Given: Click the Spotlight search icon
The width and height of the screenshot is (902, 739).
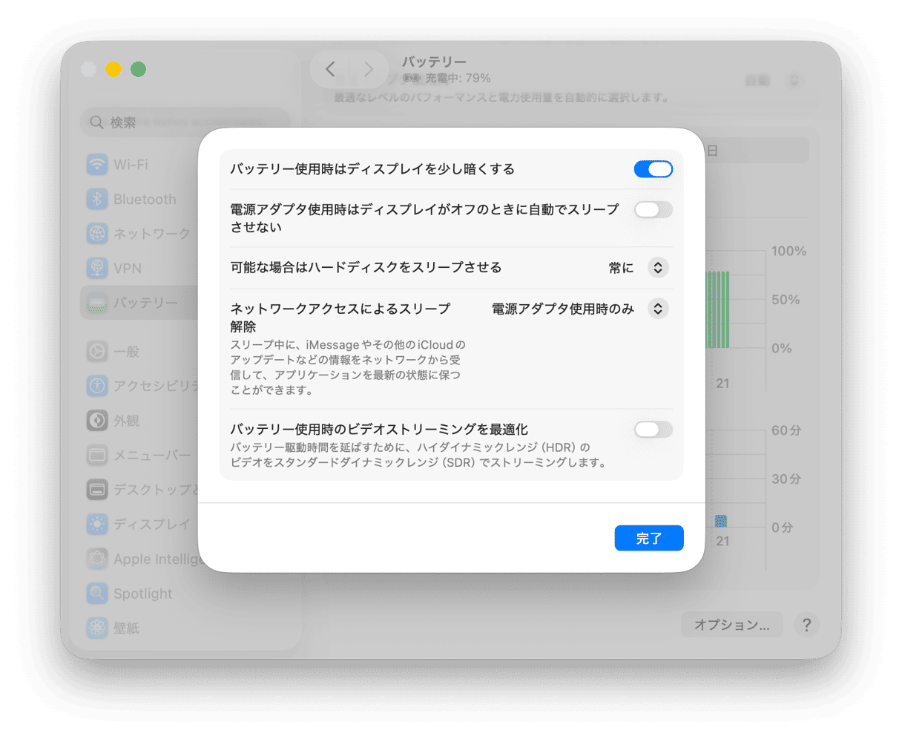Looking at the screenshot, I should pyautogui.click(x=97, y=594).
